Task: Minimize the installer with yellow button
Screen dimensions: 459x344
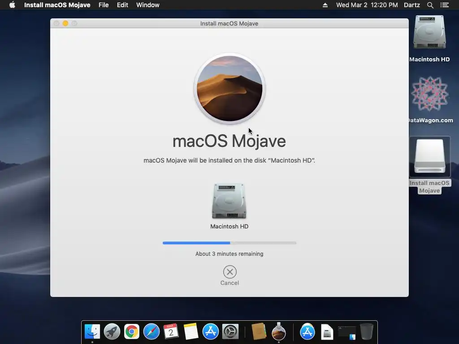Action: pos(65,23)
